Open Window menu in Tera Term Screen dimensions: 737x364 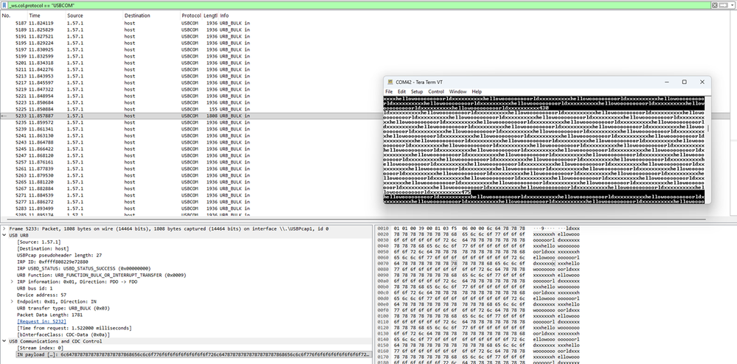pos(458,91)
